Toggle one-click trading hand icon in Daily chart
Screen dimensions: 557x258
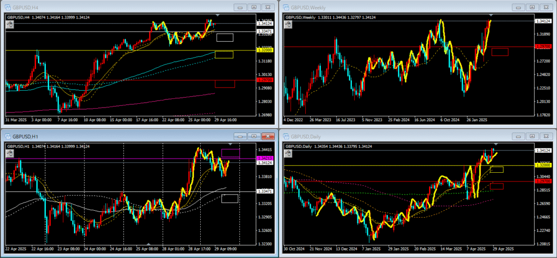pyautogui.click(x=289, y=154)
